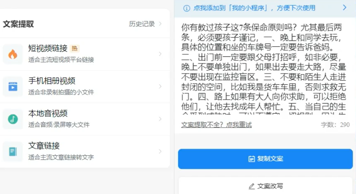Viewport: 356px width, 194px height.
Task: Expand the 本地音视频 row chevron
Action: click(160, 119)
